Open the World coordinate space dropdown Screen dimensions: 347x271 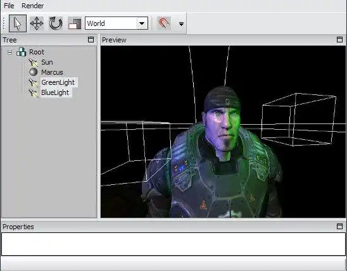(x=142, y=23)
